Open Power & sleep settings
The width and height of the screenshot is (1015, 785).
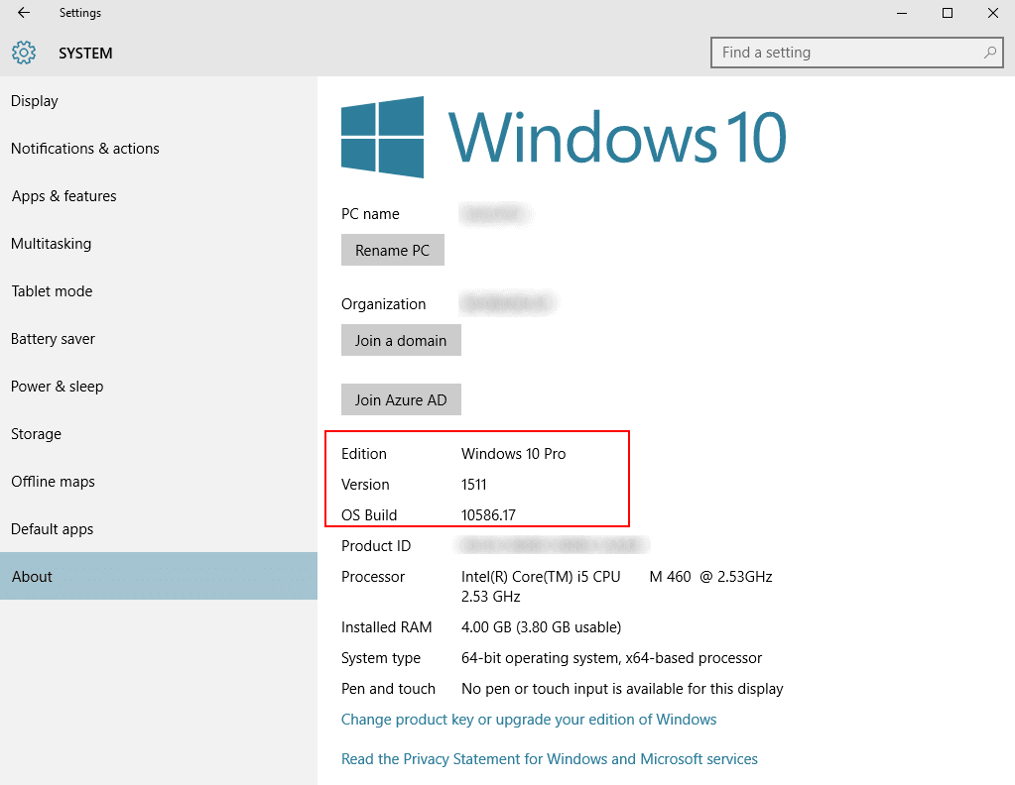point(159,386)
